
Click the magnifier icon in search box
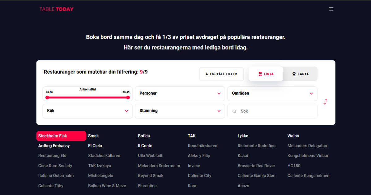[234, 111]
